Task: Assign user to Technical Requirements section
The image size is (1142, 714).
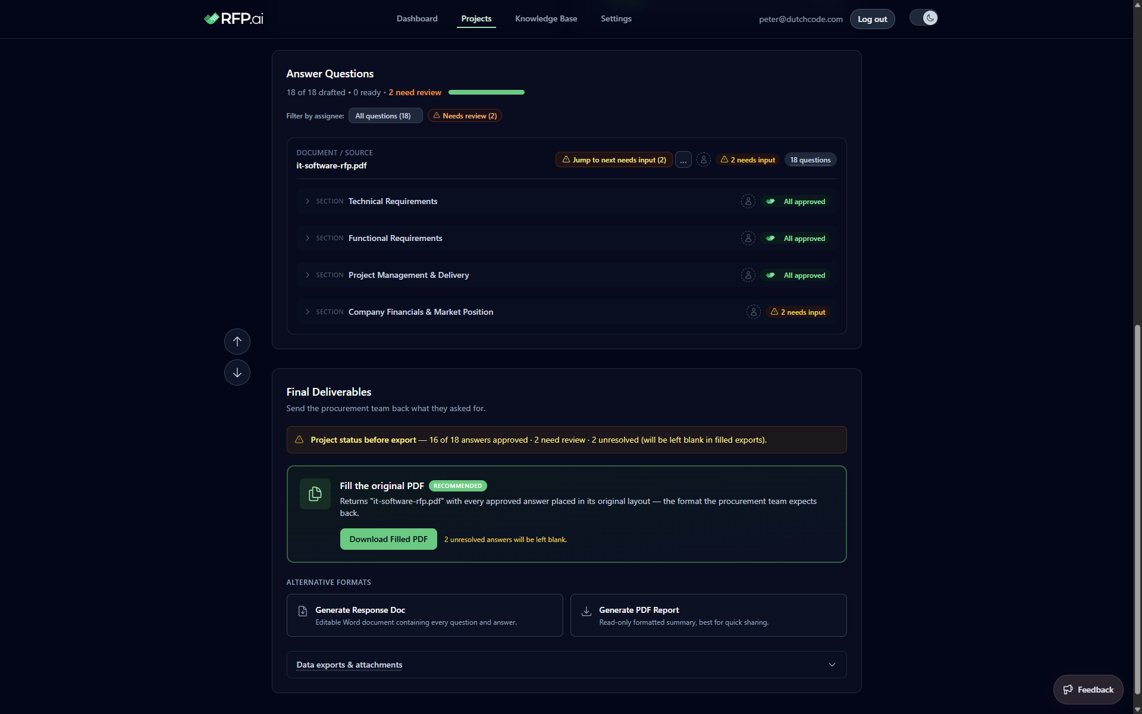Action: coord(748,201)
